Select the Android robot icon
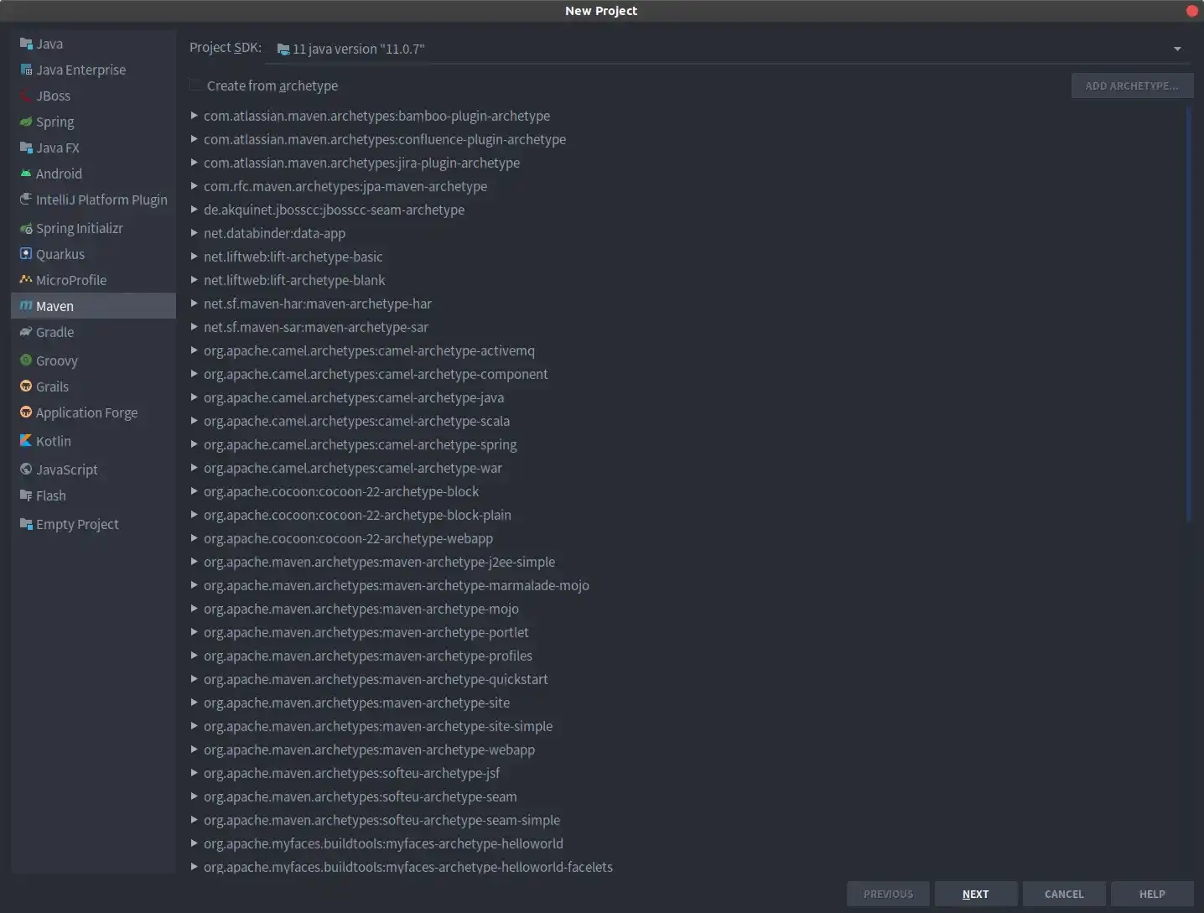The height and width of the screenshot is (913, 1204). click(x=26, y=174)
